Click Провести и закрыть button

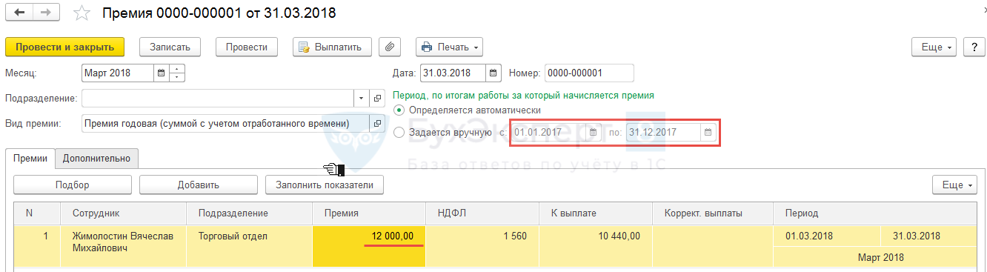tap(65, 47)
